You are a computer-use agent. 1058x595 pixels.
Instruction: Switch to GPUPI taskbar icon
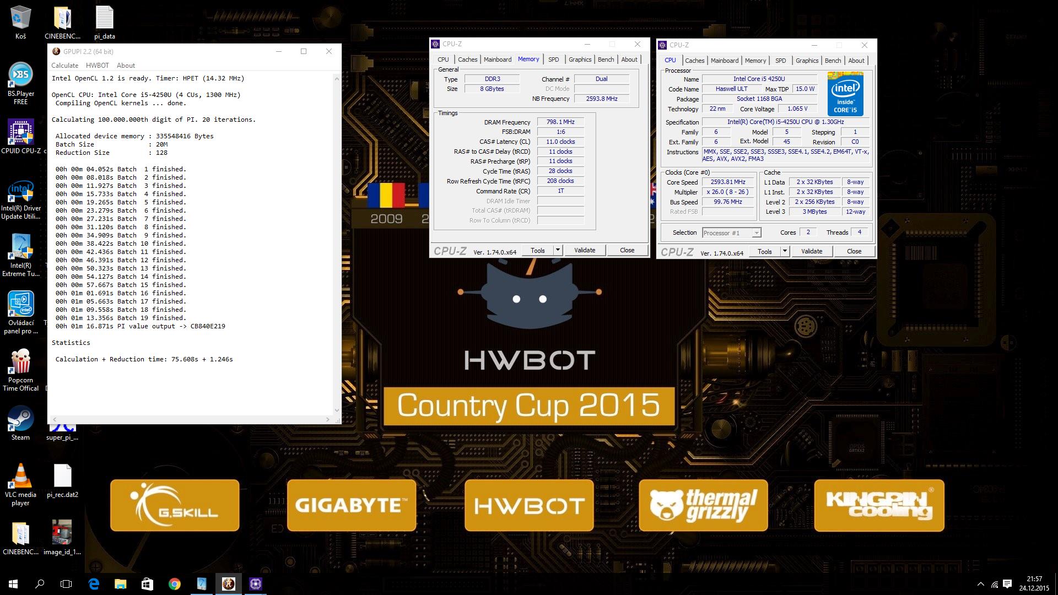(228, 584)
